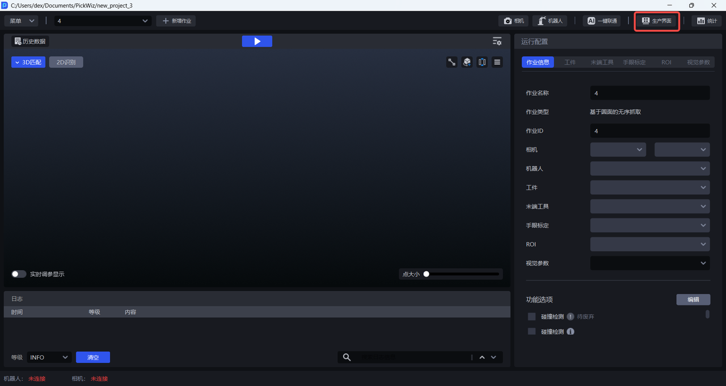Select the 2D识别 tab
The image size is (726, 386).
[66, 62]
